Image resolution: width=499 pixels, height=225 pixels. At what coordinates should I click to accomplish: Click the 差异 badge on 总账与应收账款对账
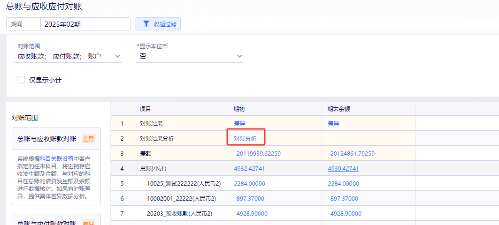[88, 139]
